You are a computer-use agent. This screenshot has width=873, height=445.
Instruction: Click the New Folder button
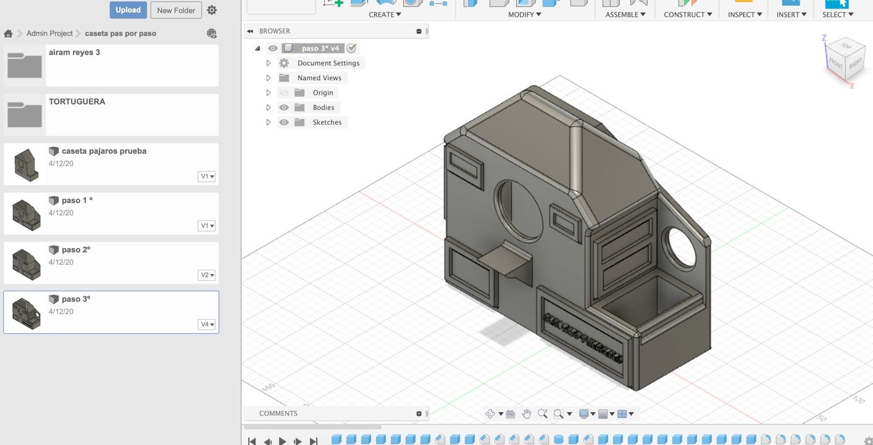(176, 10)
